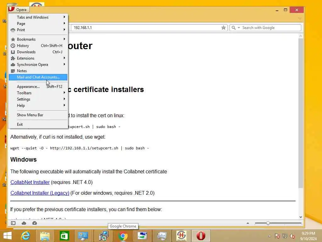Show hidden tray icons arrow
Image resolution: width=322 pixels, height=242 pixels.
(269, 236)
